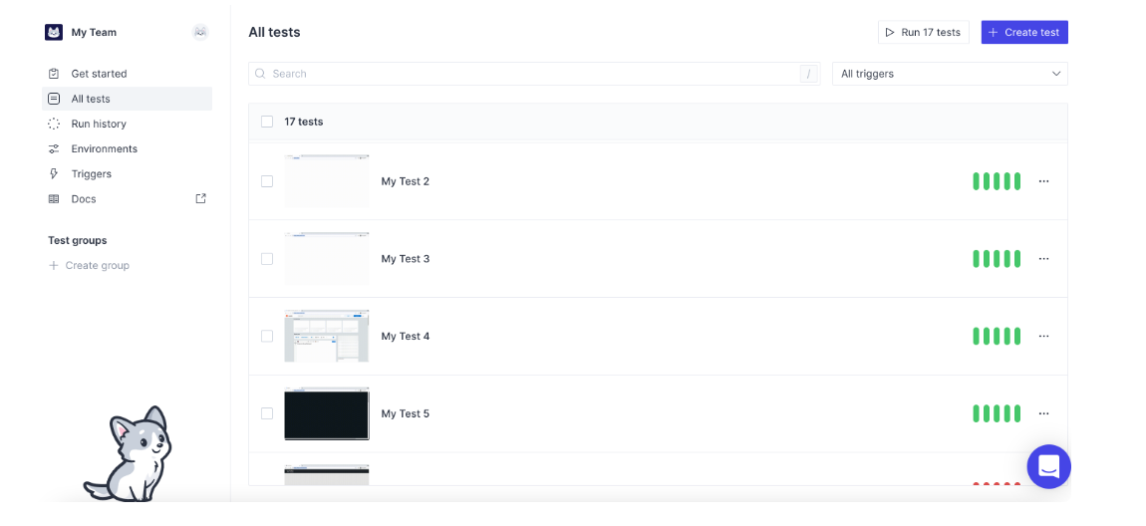Open the chat support bubble

tap(1048, 466)
